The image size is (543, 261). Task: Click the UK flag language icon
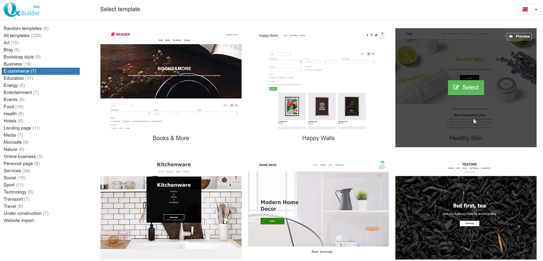[x=525, y=9]
